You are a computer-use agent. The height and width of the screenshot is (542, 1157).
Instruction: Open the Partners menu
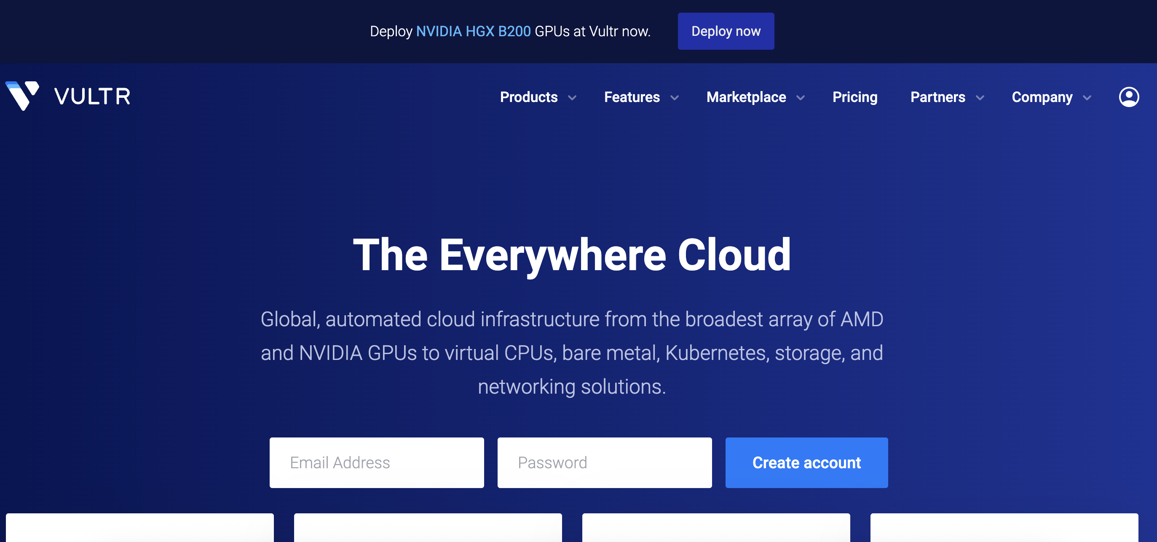[x=937, y=97]
